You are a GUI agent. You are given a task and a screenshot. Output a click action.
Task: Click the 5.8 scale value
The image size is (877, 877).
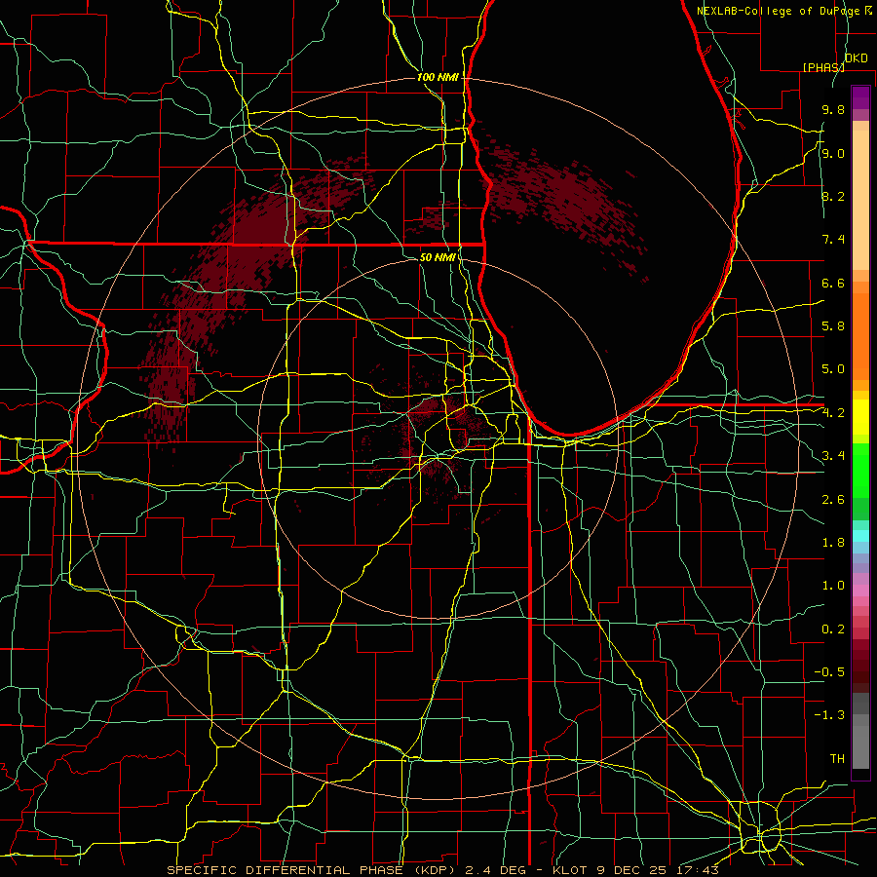833,326
